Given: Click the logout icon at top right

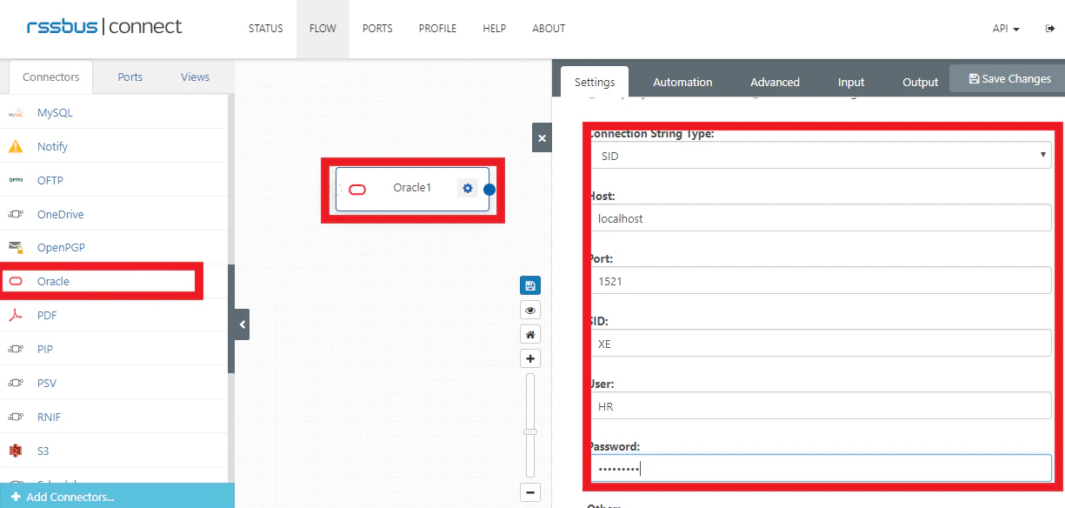Looking at the screenshot, I should tap(1050, 29).
